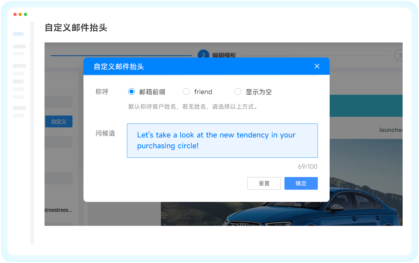Choose the friend radio option
Screen dimensions: 419x263
pos(186,92)
